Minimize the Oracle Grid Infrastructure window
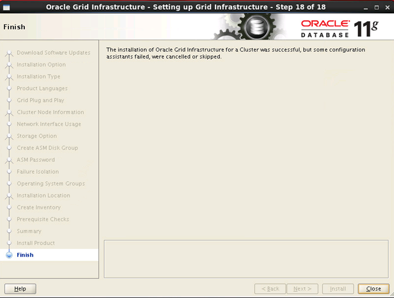394x298 pixels. (366, 8)
